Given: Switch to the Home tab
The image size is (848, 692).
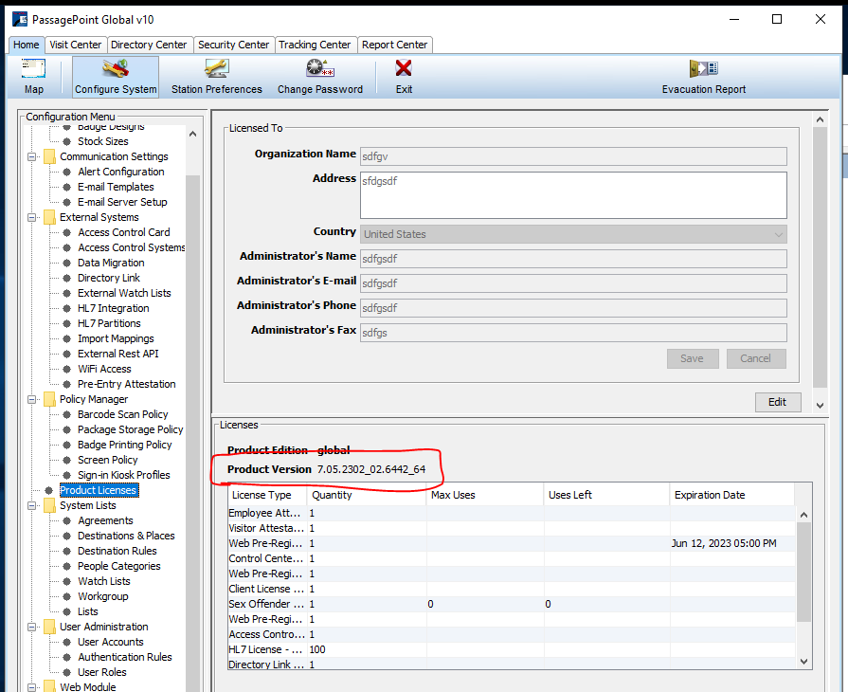Looking at the screenshot, I should point(26,45).
